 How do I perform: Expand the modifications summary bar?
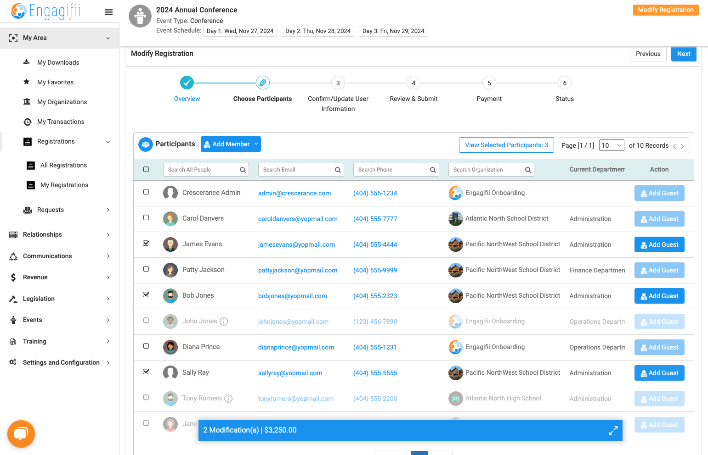(x=613, y=431)
